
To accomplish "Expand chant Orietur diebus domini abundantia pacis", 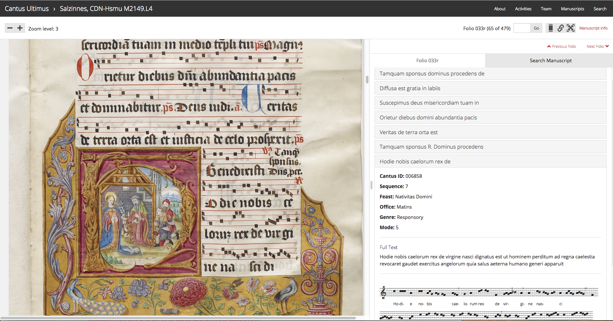I will tap(490, 117).
